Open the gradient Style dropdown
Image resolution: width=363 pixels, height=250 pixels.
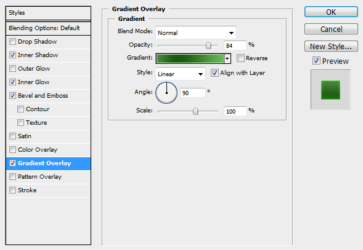point(181,74)
